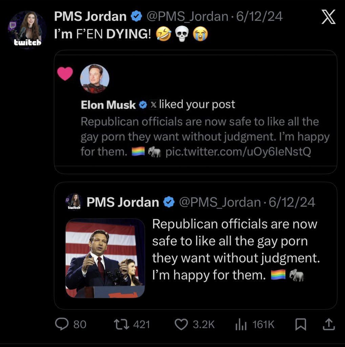Open the @PMS_Jordan handle link at top
This screenshot has height=347, width=345.
pos(187,17)
